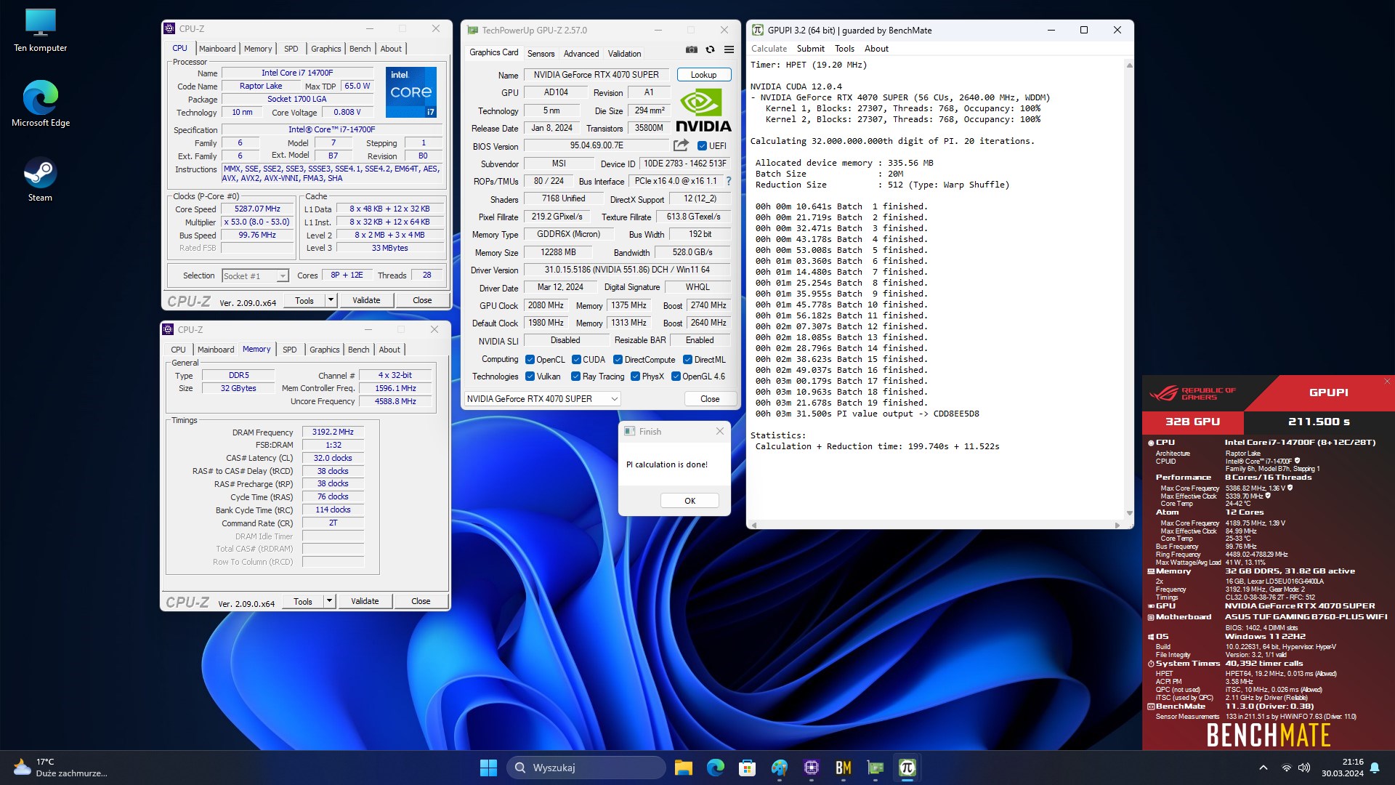
Task: Open Validation tab in GPU-Z
Action: coord(624,54)
